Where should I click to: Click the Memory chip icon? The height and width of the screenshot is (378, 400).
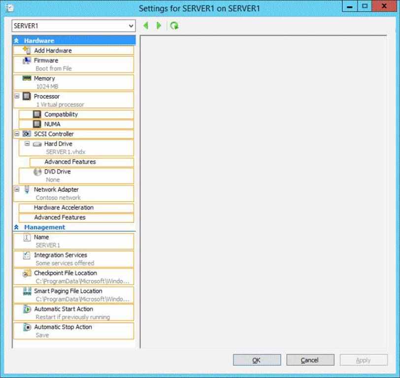(27, 78)
